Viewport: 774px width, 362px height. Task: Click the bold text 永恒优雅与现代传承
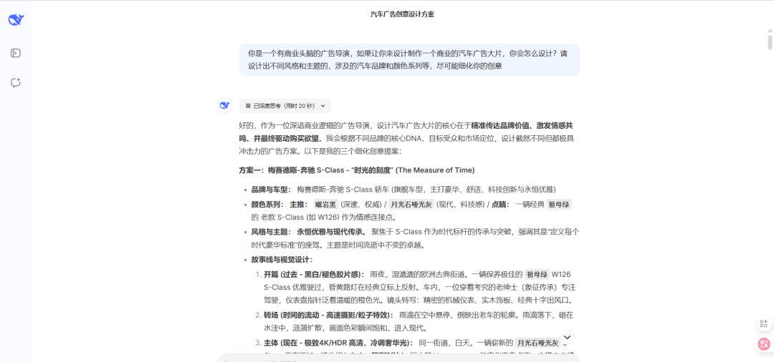(331, 232)
